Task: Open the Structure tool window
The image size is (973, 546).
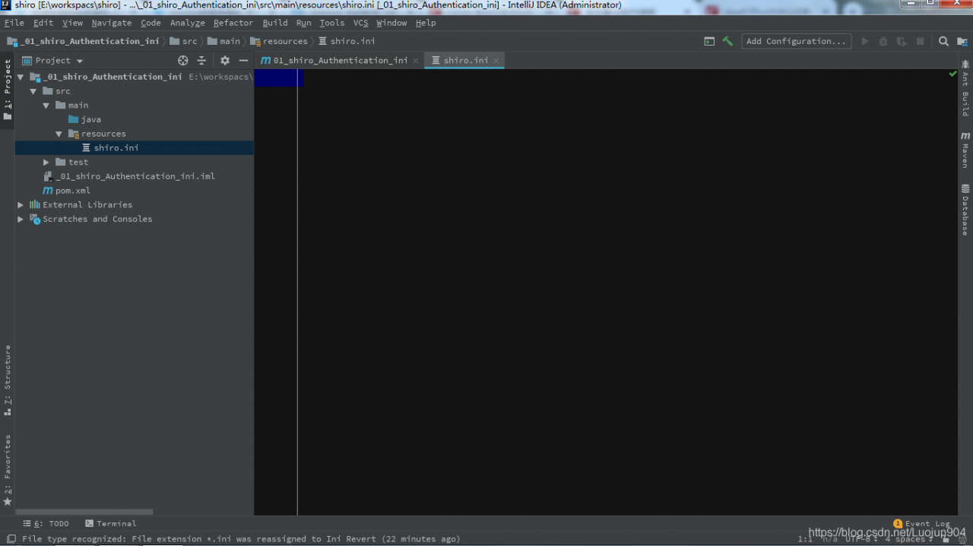Action: [x=8, y=380]
